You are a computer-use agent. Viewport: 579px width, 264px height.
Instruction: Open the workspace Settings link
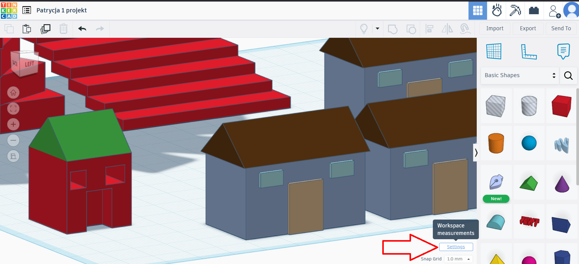pos(456,247)
